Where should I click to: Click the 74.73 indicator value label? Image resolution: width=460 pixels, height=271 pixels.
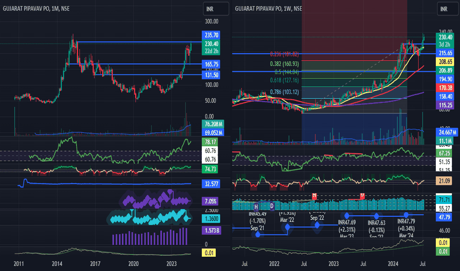pyautogui.click(x=210, y=169)
